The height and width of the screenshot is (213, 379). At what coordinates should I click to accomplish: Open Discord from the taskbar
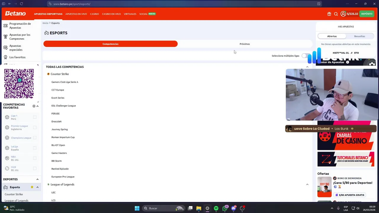234,208
